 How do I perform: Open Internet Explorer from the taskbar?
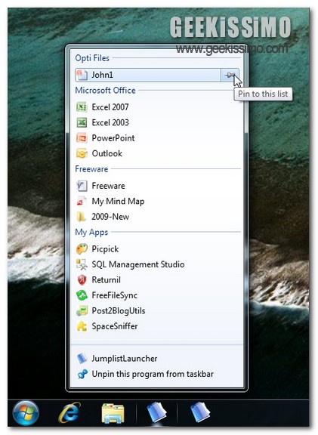69,412
